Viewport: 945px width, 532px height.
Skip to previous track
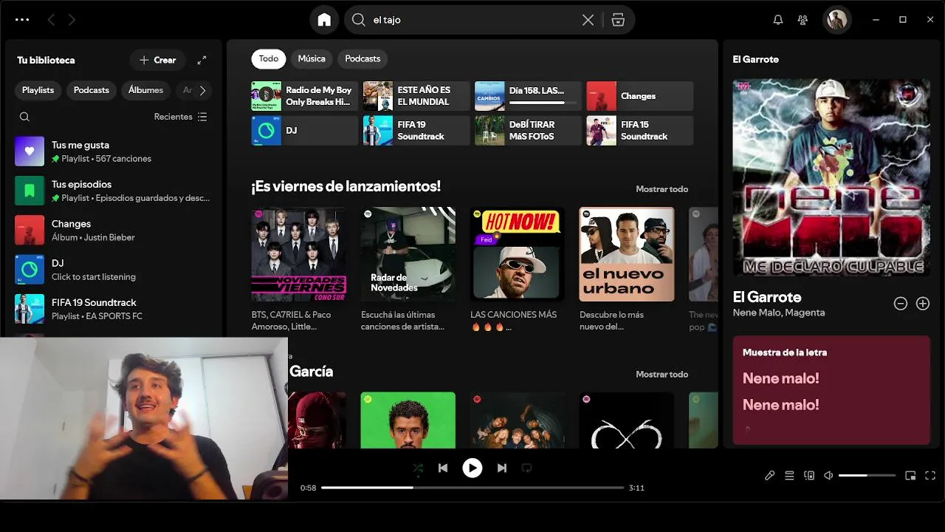[x=443, y=468]
